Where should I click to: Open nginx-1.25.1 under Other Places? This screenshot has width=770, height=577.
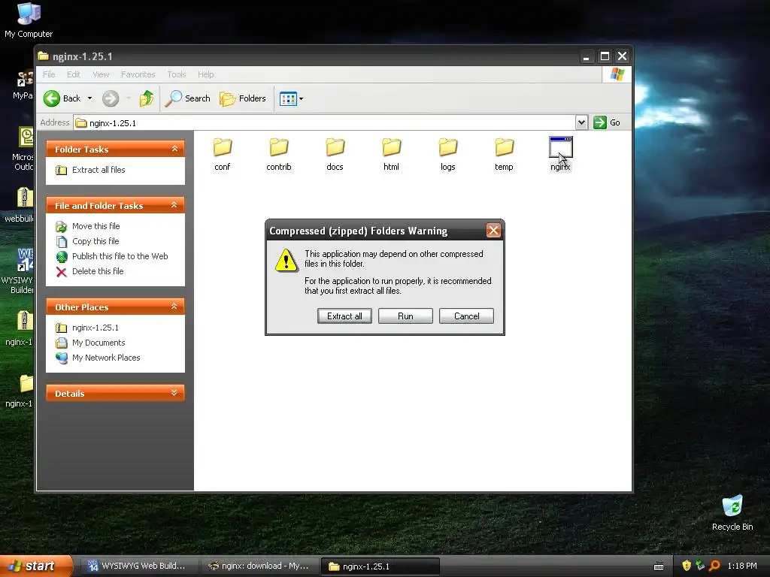[95, 328]
